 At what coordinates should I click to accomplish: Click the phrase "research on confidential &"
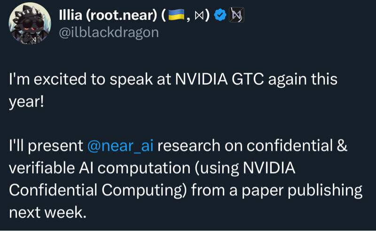253,146
